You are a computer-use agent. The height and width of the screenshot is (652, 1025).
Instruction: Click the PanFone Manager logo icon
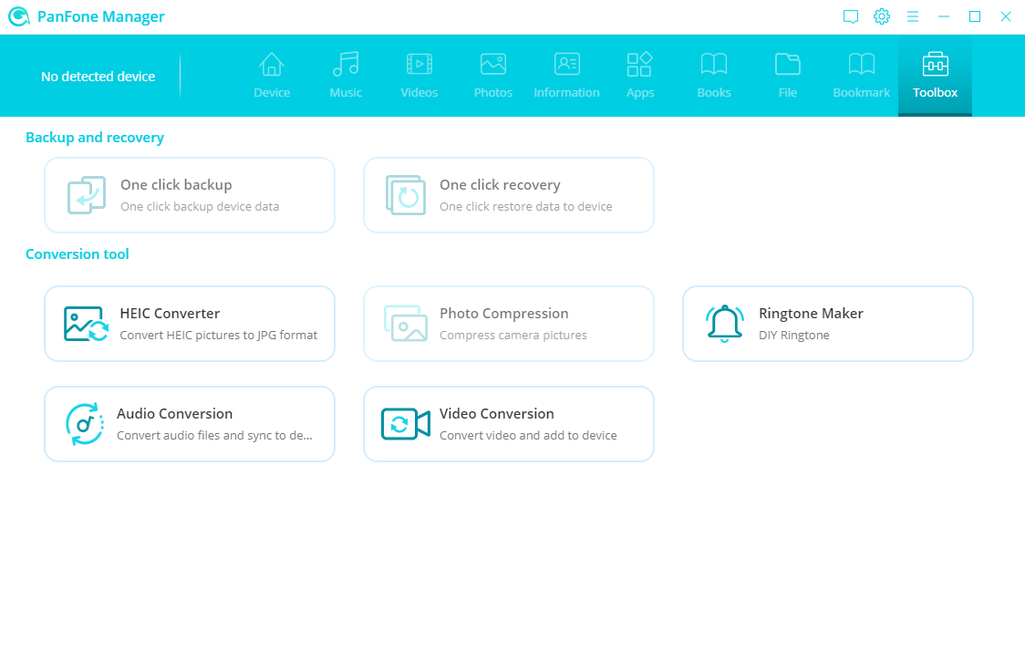pyautogui.click(x=19, y=16)
